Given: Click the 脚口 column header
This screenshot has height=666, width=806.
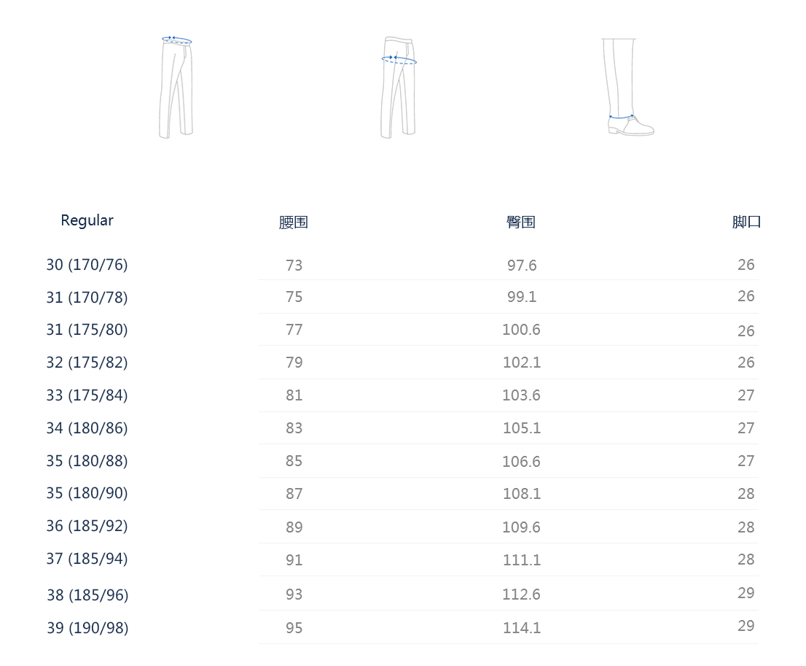Looking at the screenshot, I should point(746,222).
